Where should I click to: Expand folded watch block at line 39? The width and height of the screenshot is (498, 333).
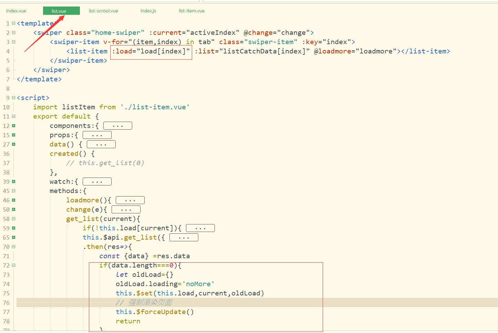tap(14, 182)
